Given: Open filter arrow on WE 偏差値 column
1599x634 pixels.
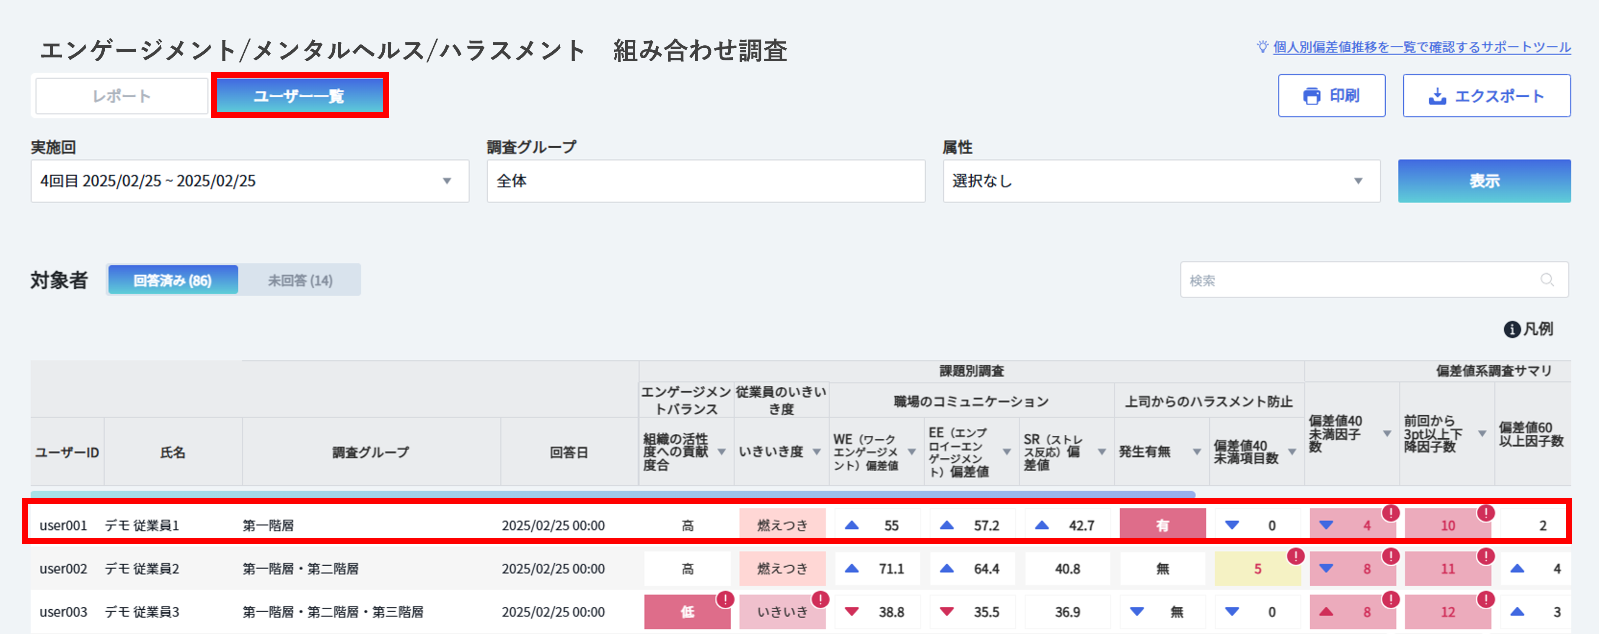Looking at the screenshot, I should pos(912,452).
